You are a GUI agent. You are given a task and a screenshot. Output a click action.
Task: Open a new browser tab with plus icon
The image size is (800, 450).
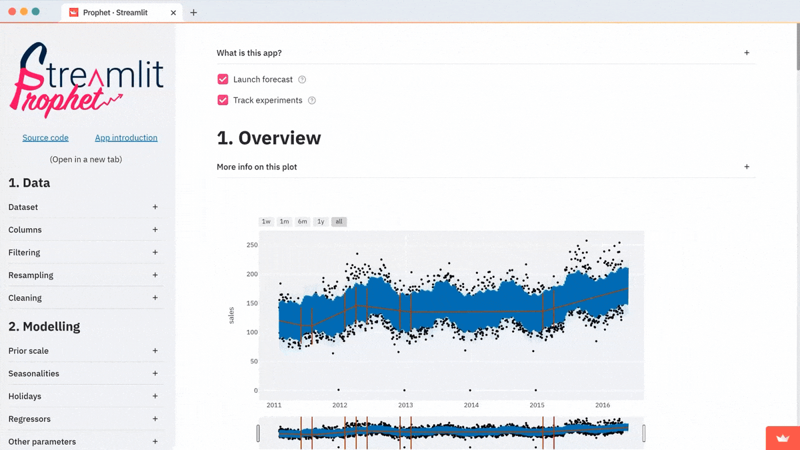193,12
